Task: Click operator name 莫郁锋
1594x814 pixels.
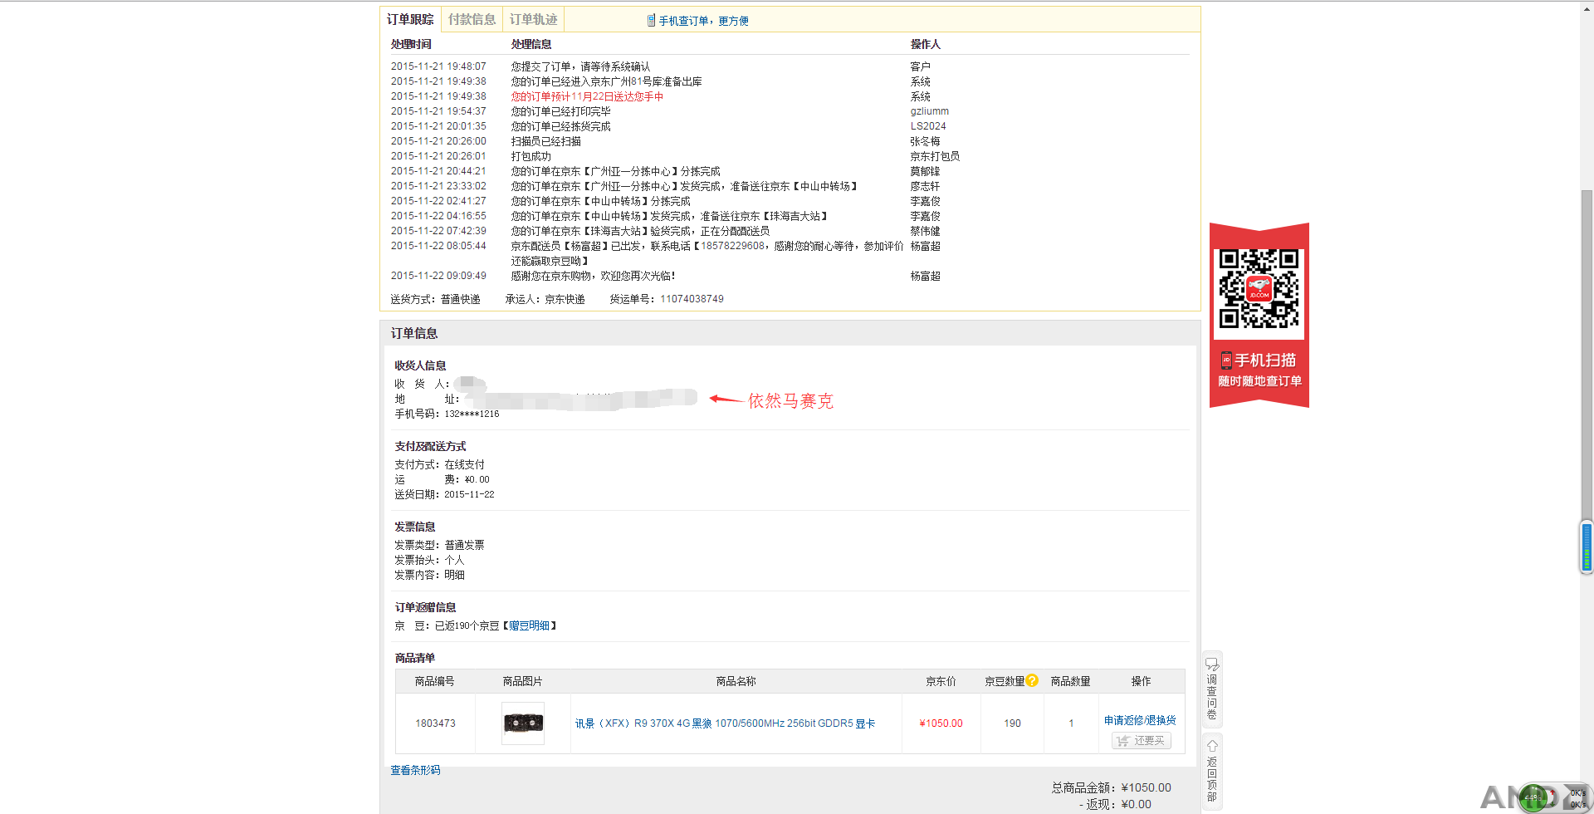Action: click(x=925, y=171)
